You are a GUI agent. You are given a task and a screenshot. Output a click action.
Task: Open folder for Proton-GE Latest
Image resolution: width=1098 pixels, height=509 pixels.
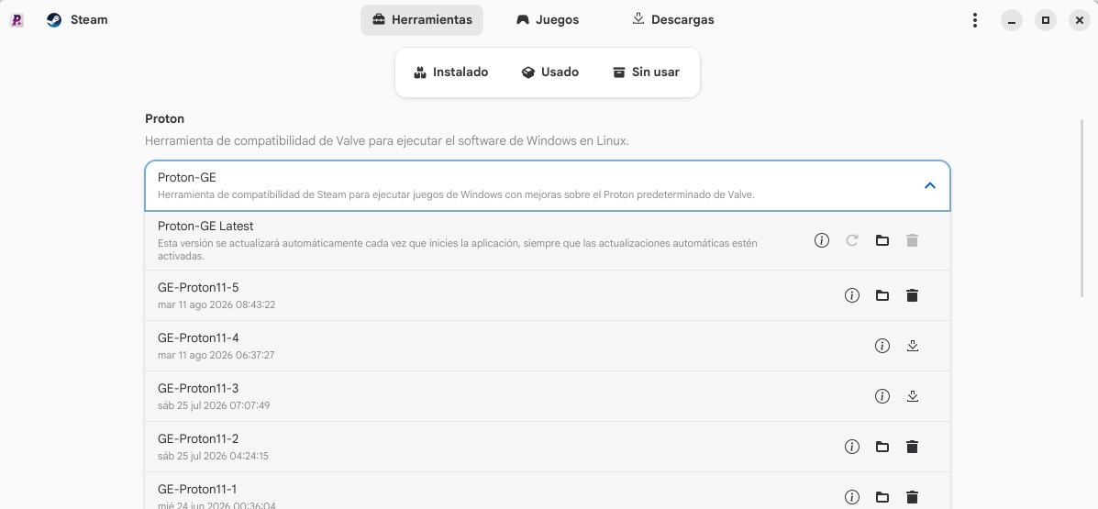coord(882,240)
